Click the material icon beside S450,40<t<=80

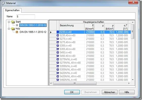click(x=58, y=56)
